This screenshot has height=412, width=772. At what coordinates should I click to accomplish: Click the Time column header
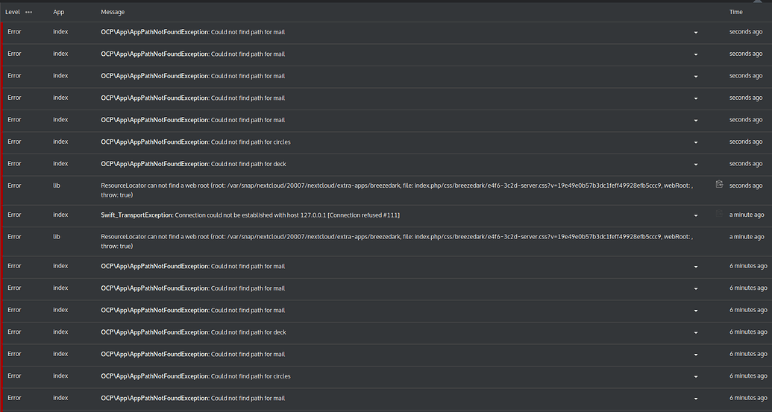(x=735, y=13)
